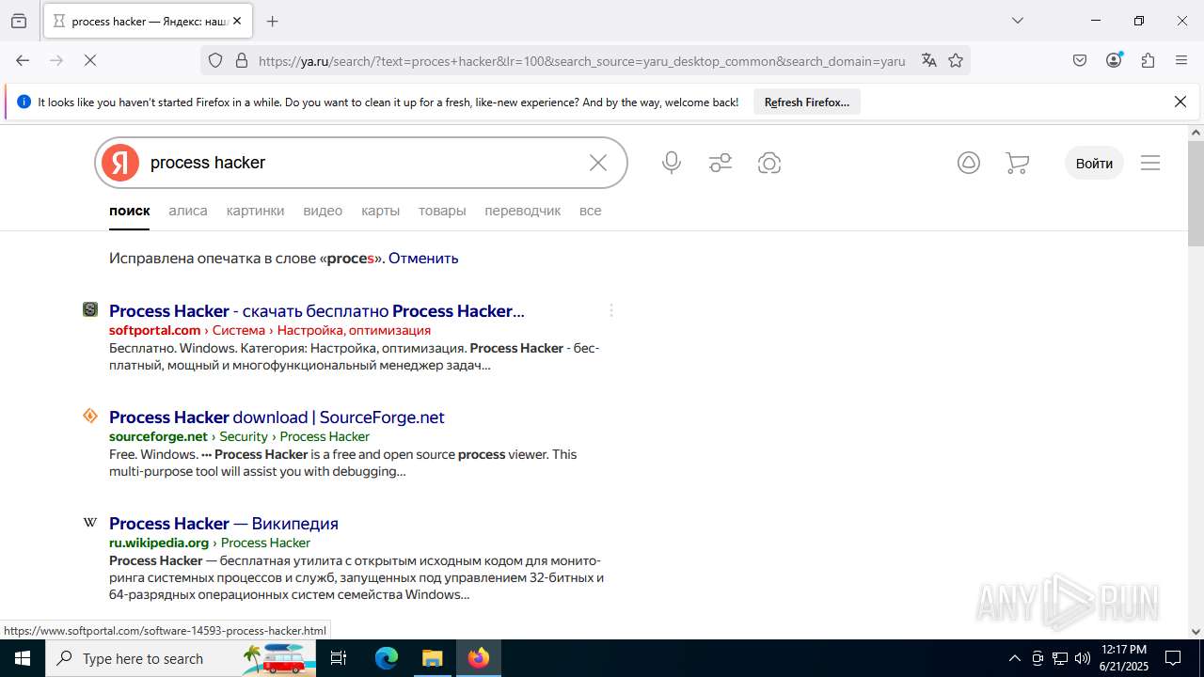Open site shield tracking protection icon

click(215, 60)
